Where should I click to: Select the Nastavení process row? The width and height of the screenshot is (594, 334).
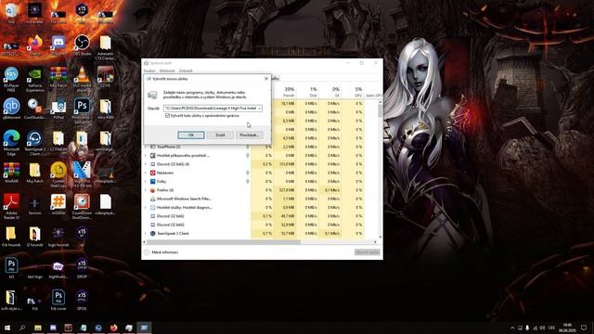(253, 173)
